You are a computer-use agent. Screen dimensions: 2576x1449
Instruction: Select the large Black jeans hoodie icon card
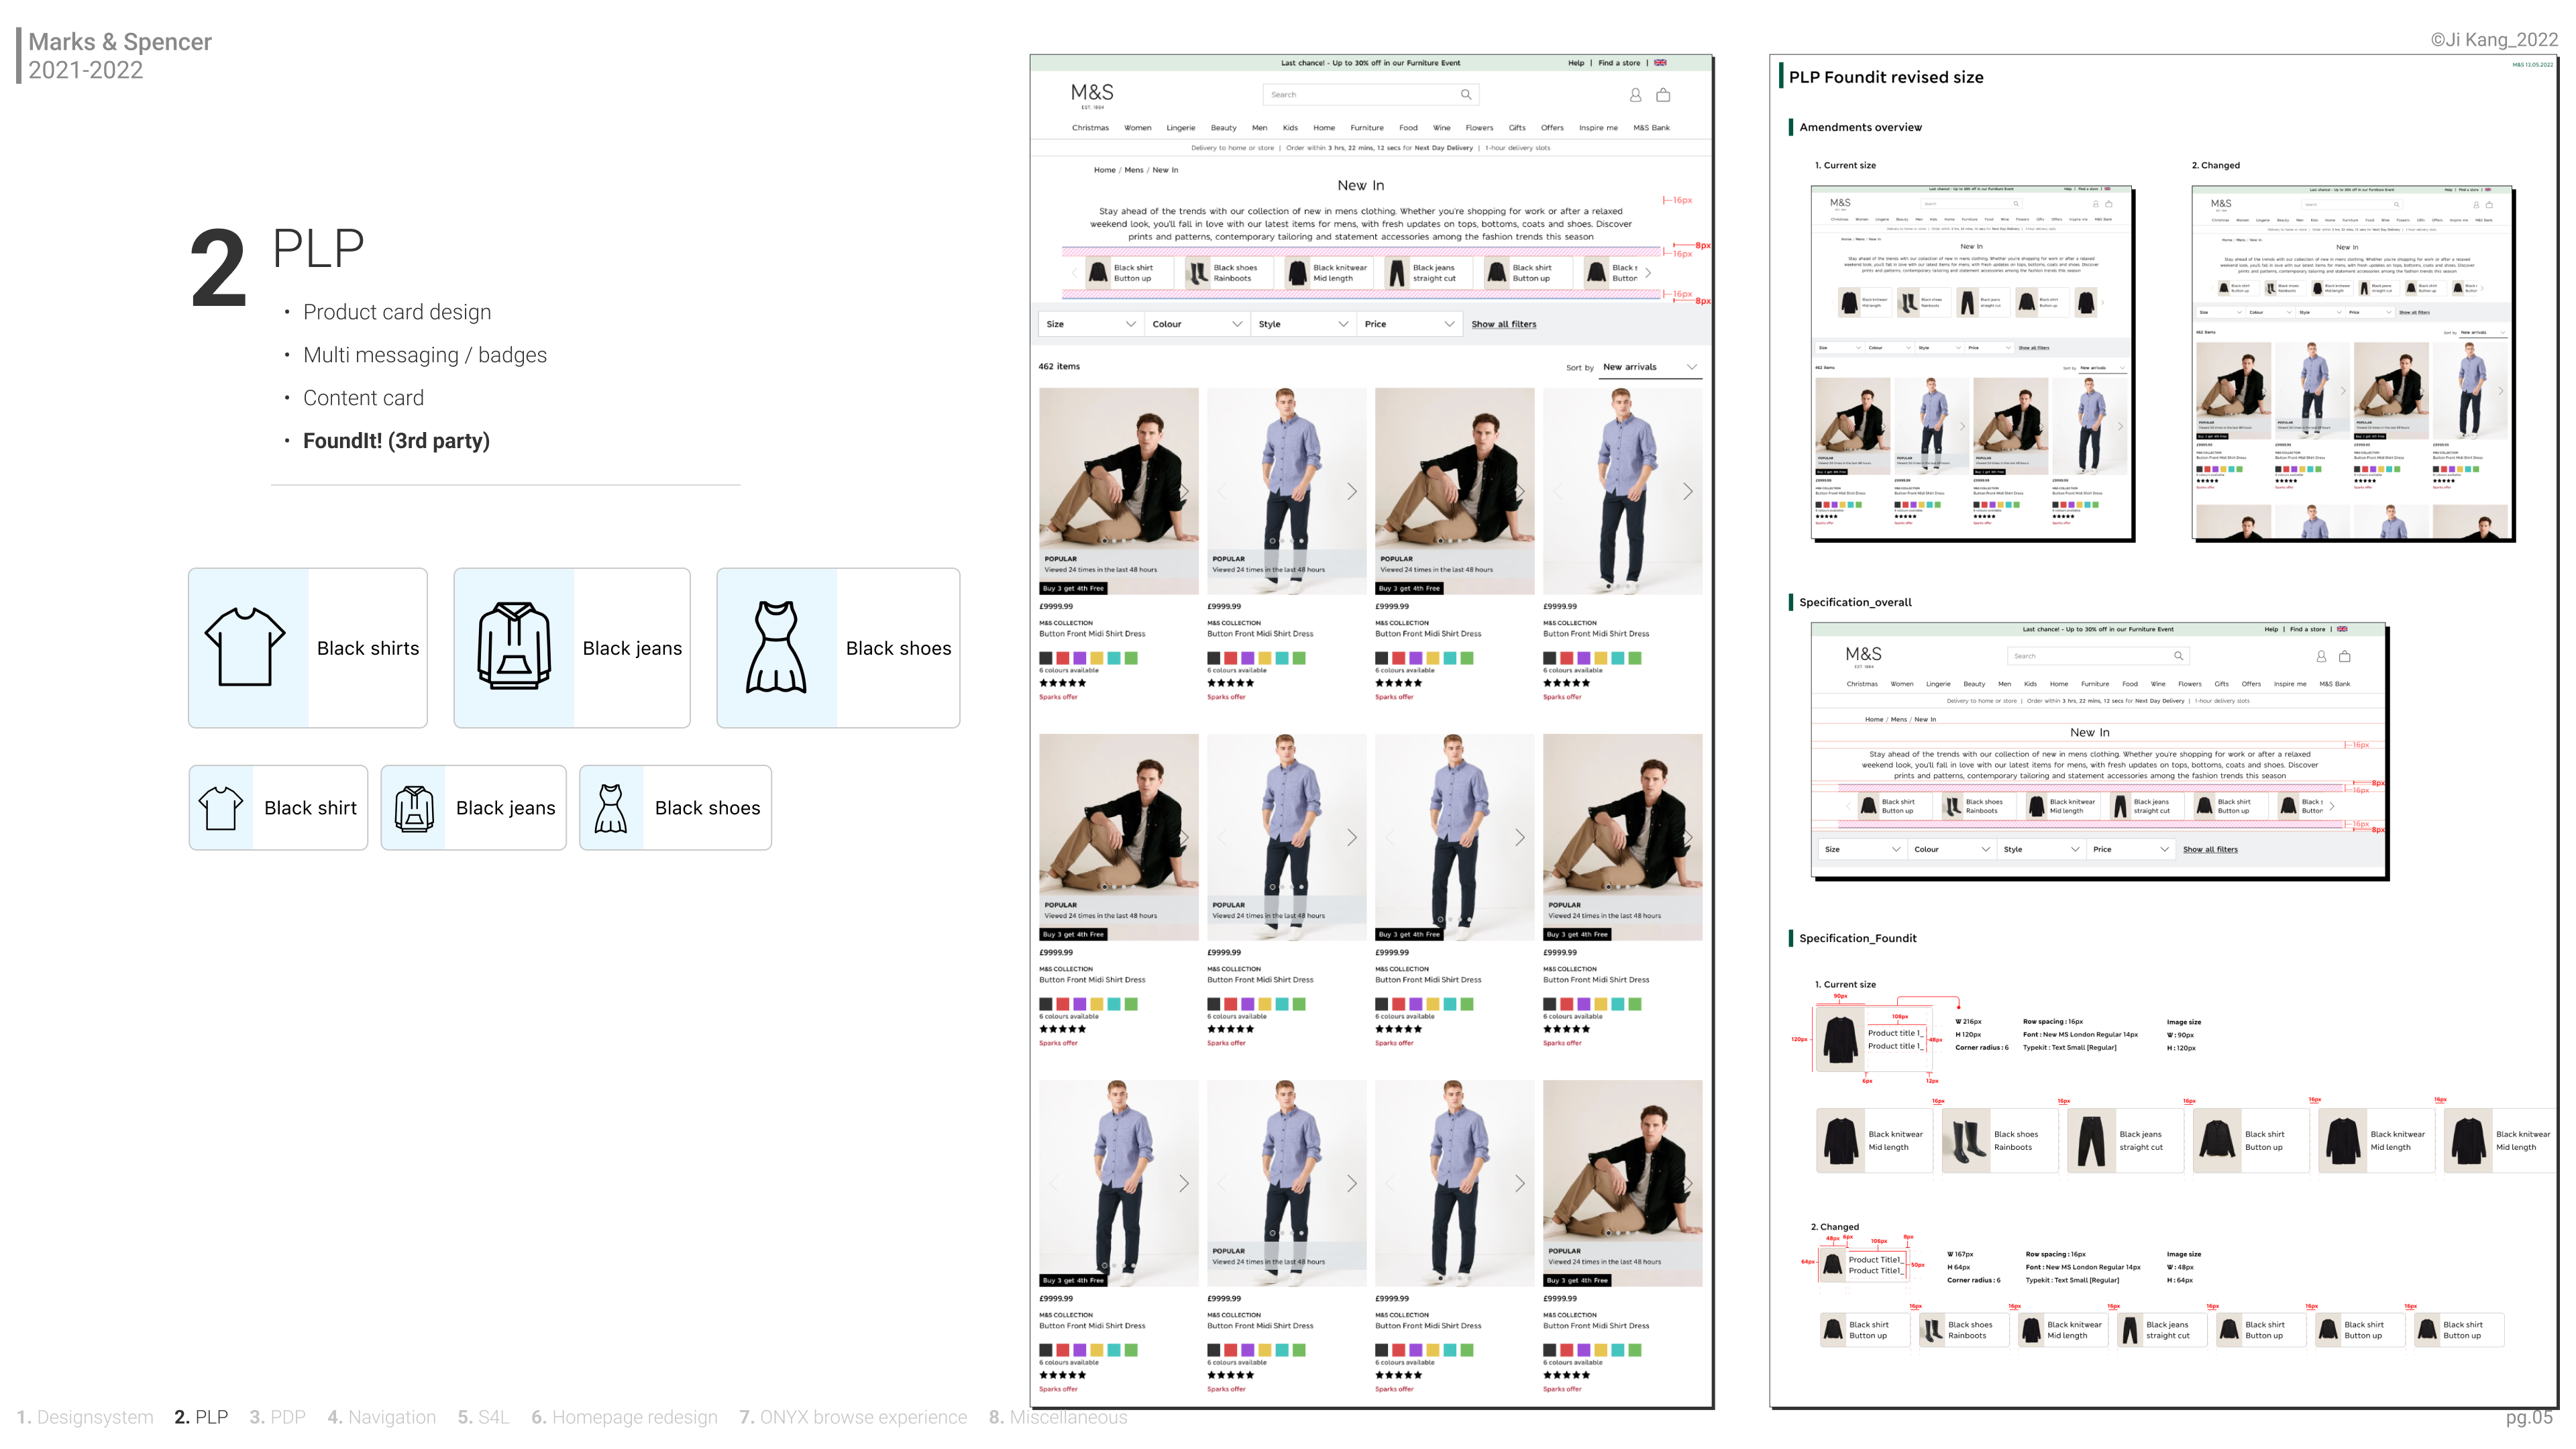pos(572,648)
